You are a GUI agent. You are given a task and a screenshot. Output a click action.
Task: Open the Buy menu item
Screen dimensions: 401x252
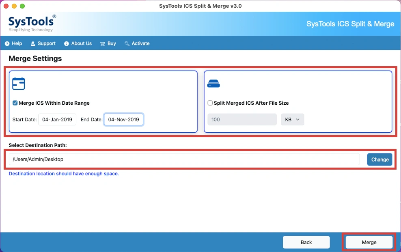pos(108,44)
